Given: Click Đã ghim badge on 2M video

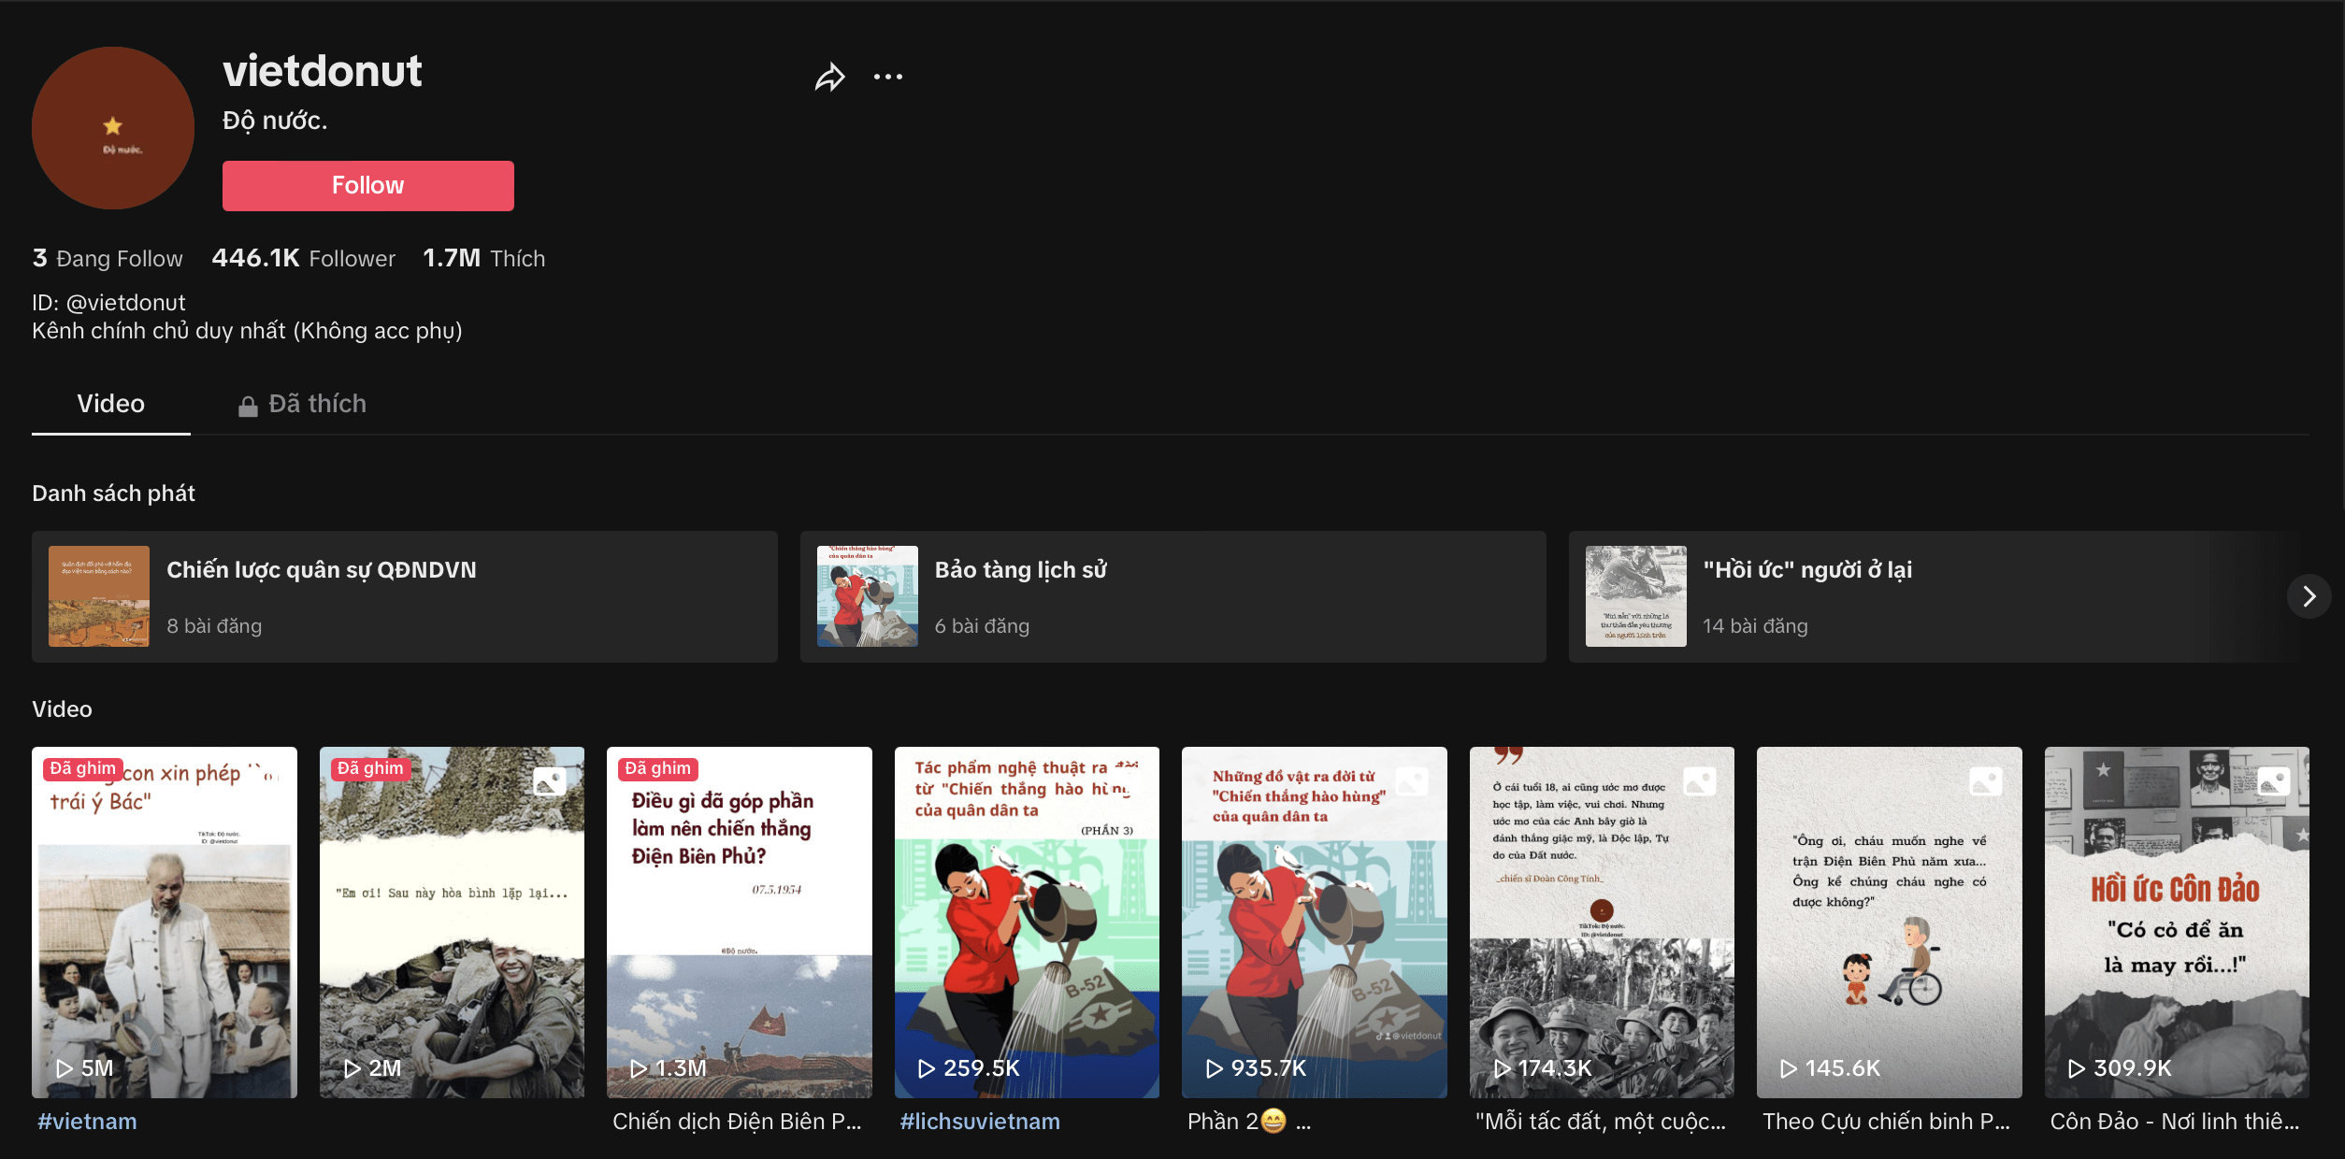Looking at the screenshot, I should pyautogui.click(x=370, y=768).
